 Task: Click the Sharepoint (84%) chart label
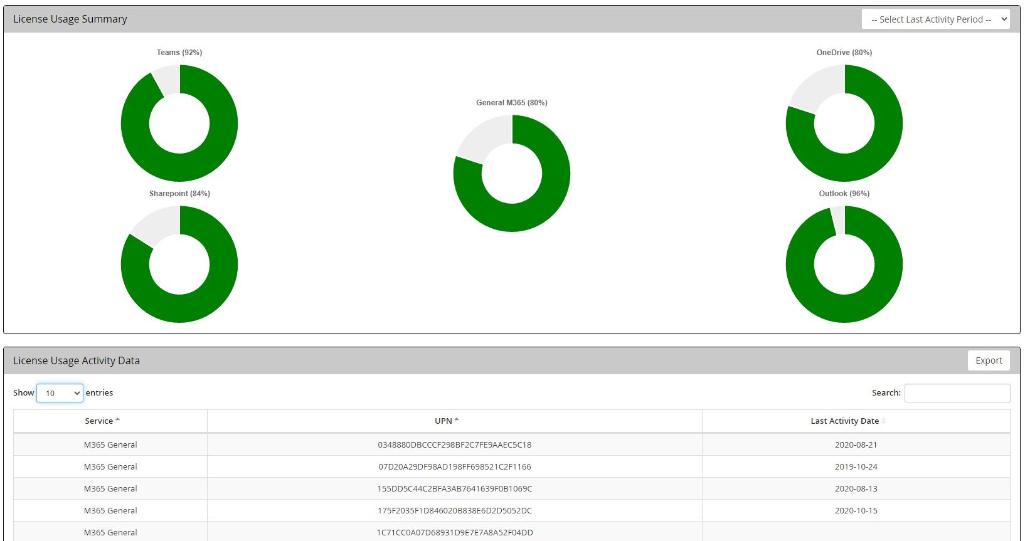(179, 194)
